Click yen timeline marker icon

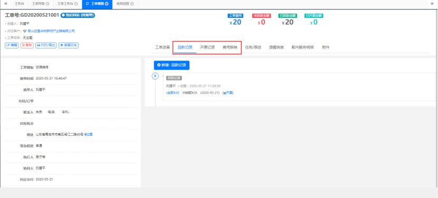point(155,76)
